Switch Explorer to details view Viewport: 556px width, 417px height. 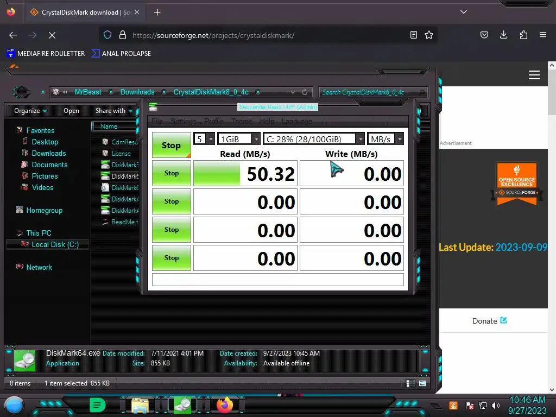(410, 383)
